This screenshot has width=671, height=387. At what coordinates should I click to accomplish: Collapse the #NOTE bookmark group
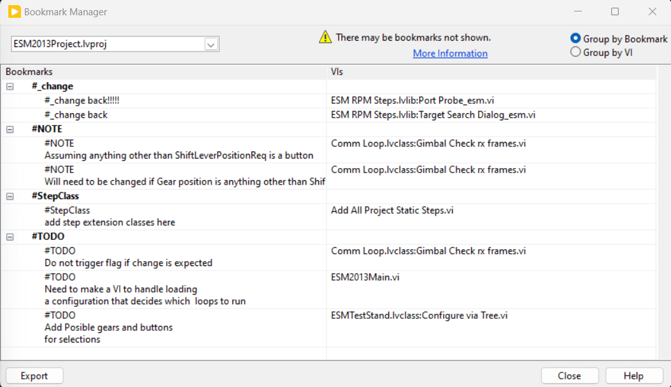[x=10, y=129]
